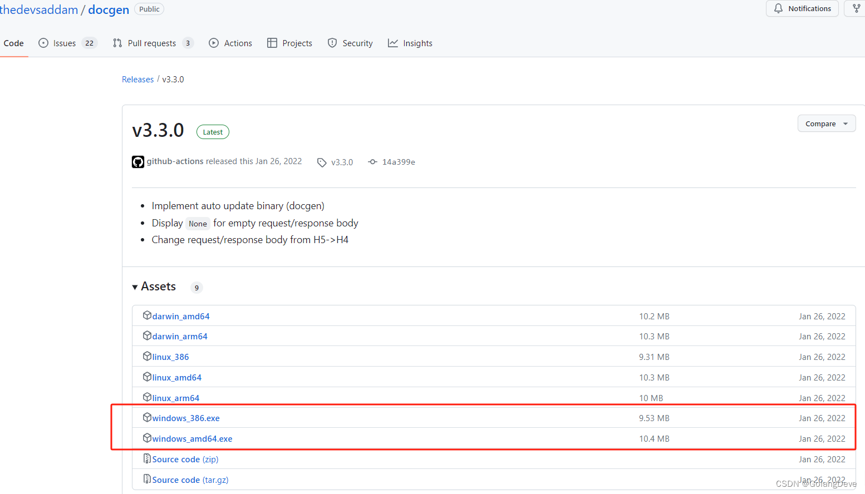Open the Code tab
Viewport: 865px width, 494px height.
[x=13, y=43]
